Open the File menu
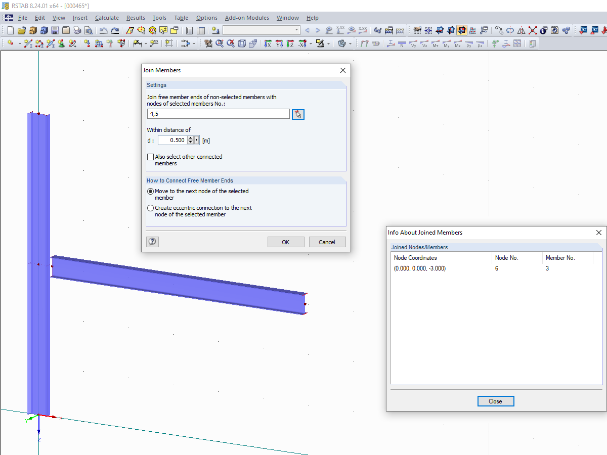 pos(23,18)
